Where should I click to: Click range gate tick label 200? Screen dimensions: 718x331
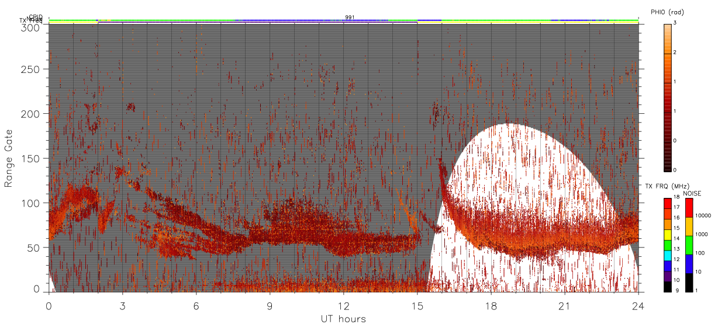[32, 113]
